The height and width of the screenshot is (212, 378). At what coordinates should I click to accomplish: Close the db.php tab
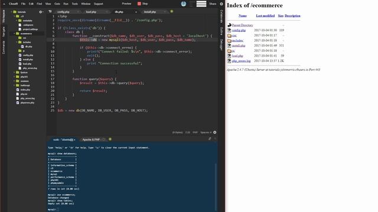point(136,12)
